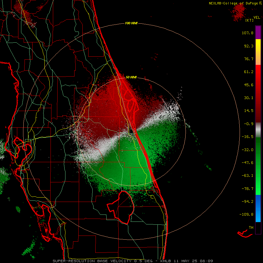This screenshot has height=263, width=263.
Task: Click the -32.0 velocity scale value
Action: tap(248, 150)
